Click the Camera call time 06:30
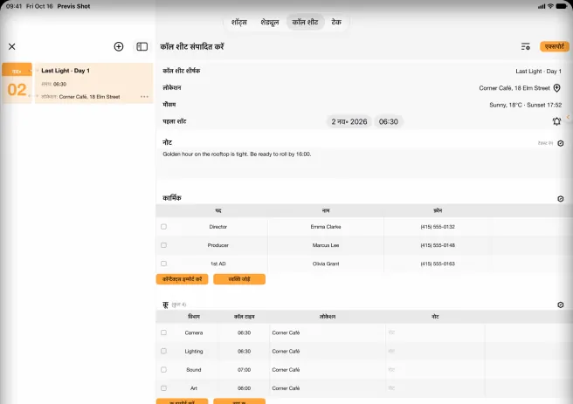The height and width of the screenshot is (404, 573). point(244,332)
